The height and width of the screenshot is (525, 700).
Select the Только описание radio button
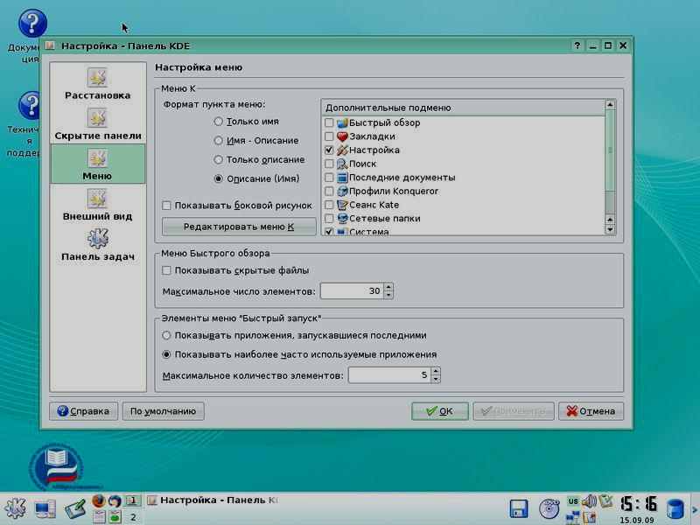click(218, 160)
